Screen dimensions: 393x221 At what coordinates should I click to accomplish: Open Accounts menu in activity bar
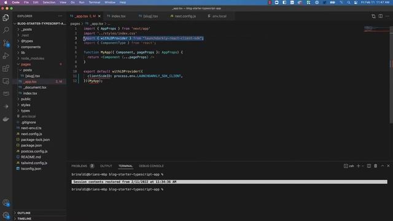coord(6,203)
